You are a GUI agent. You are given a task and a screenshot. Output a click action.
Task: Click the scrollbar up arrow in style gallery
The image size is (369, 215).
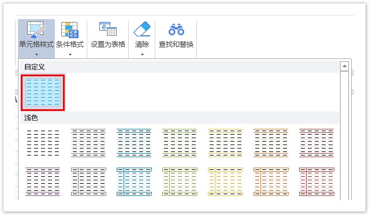(345, 66)
